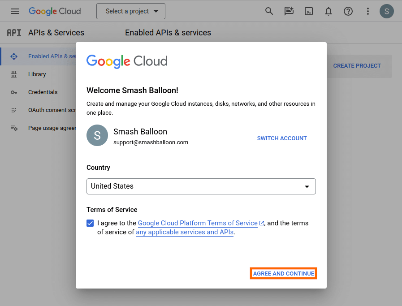
Task: Open Google Cloud Platform Terms of Service link
Action: pos(198,223)
